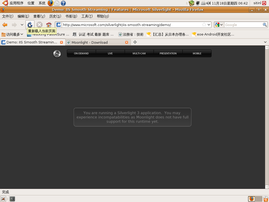The width and height of the screenshot is (269, 202).
Task: Open the 系统 system menu
Action: (x=42, y=3)
